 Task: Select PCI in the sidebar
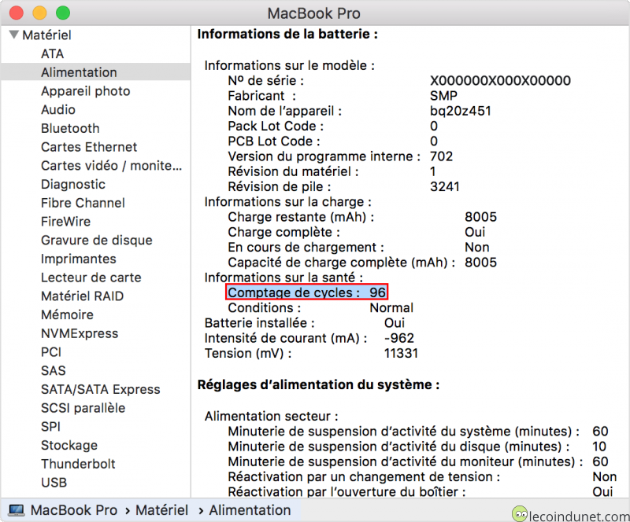[51, 352]
